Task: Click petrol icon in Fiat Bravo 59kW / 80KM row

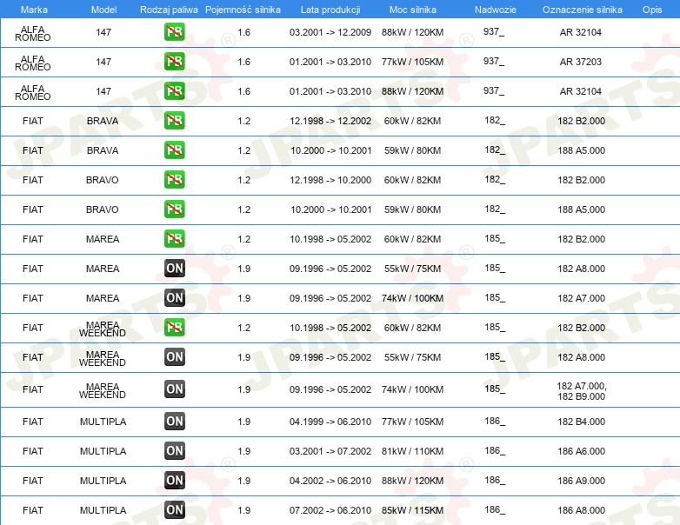Action: 174,209
